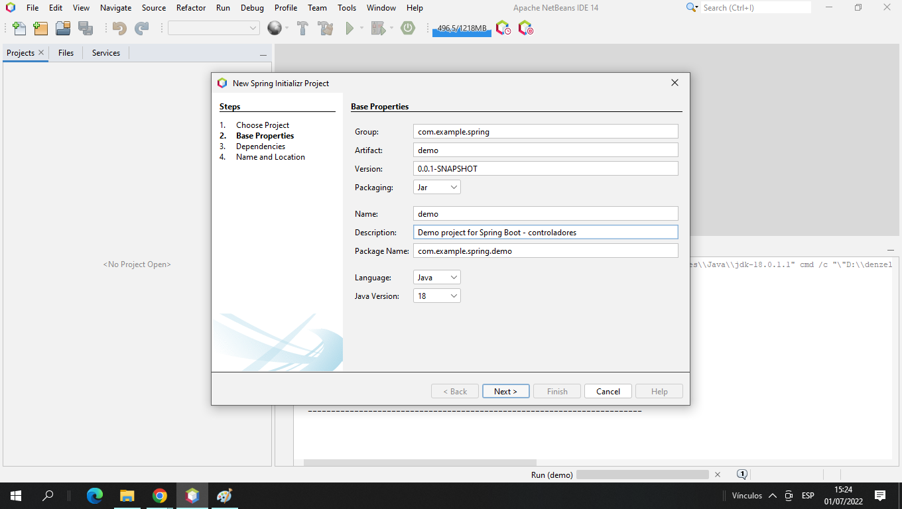
Task: Expand the browser globe arrow dropdown
Action: [x=287, y=28]
